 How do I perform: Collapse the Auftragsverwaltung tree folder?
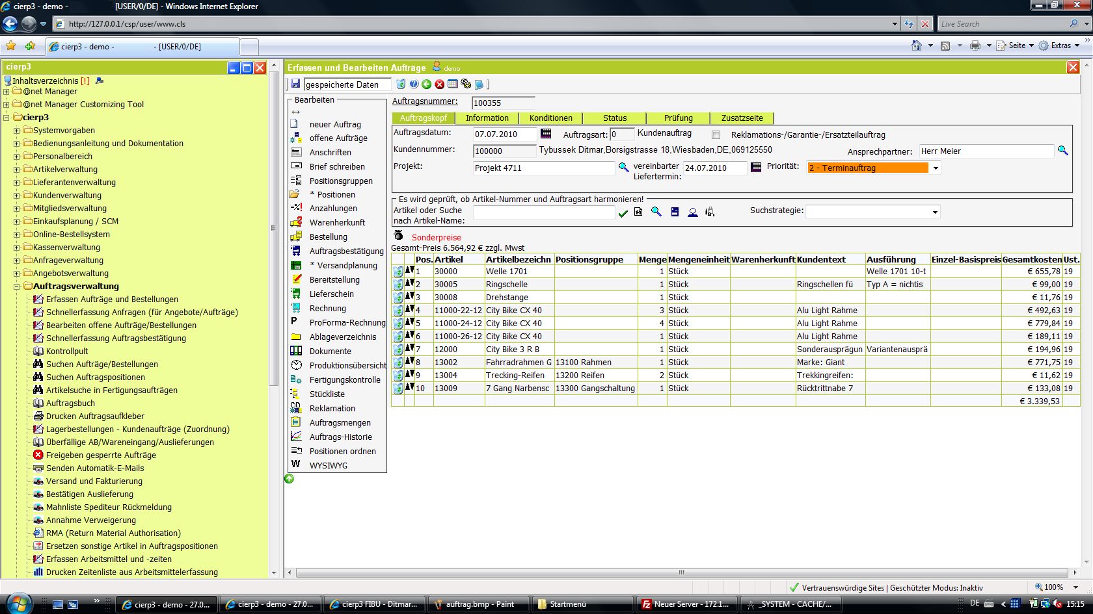[17, 287]
